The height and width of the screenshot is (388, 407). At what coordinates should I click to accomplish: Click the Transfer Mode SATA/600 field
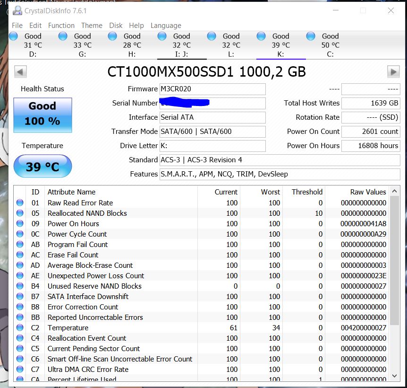pos(212,132)
